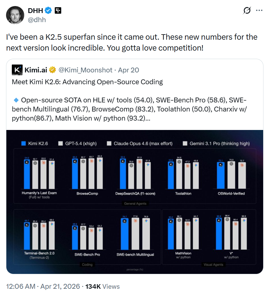Click the Apr 20 quoted tweet date

[x=129, y=70]
